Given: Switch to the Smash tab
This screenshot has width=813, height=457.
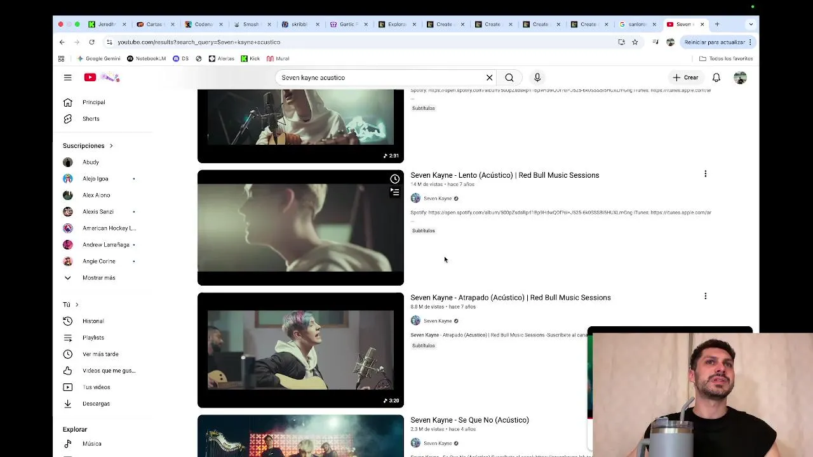Looking at the screenshot, I should pyautogui.click(x=252, y=24).
